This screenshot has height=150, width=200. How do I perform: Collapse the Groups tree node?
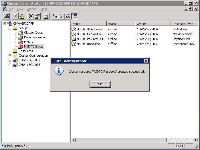10,28
